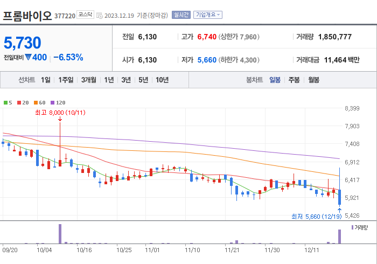
Task: Click the 전일 value 6,130
Action: pyautogui.click(x=148, y=37)
